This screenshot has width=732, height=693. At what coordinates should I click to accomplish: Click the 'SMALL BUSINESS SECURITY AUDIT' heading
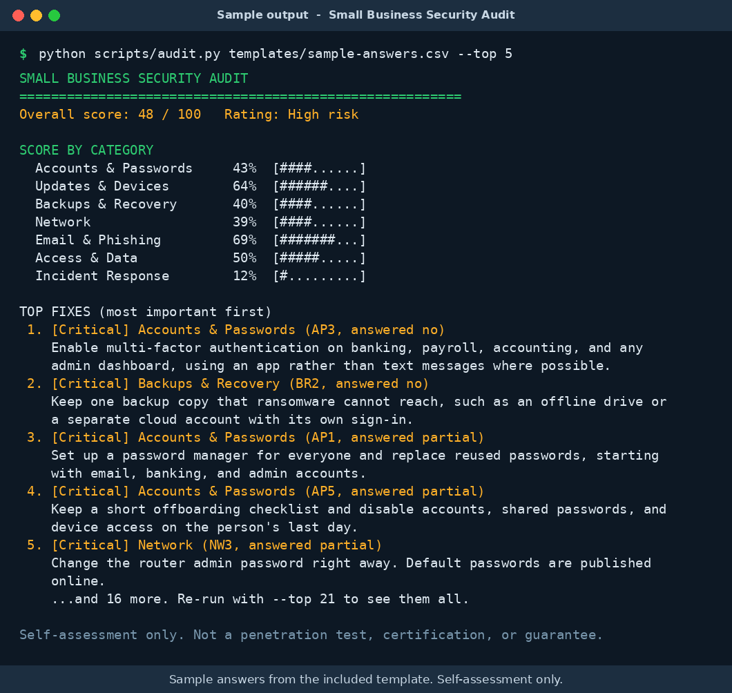(x=133, y=79)
